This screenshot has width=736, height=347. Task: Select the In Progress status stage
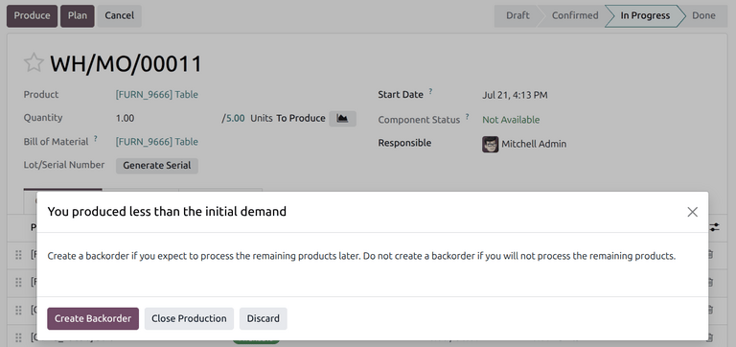click(x=645, y=16)
